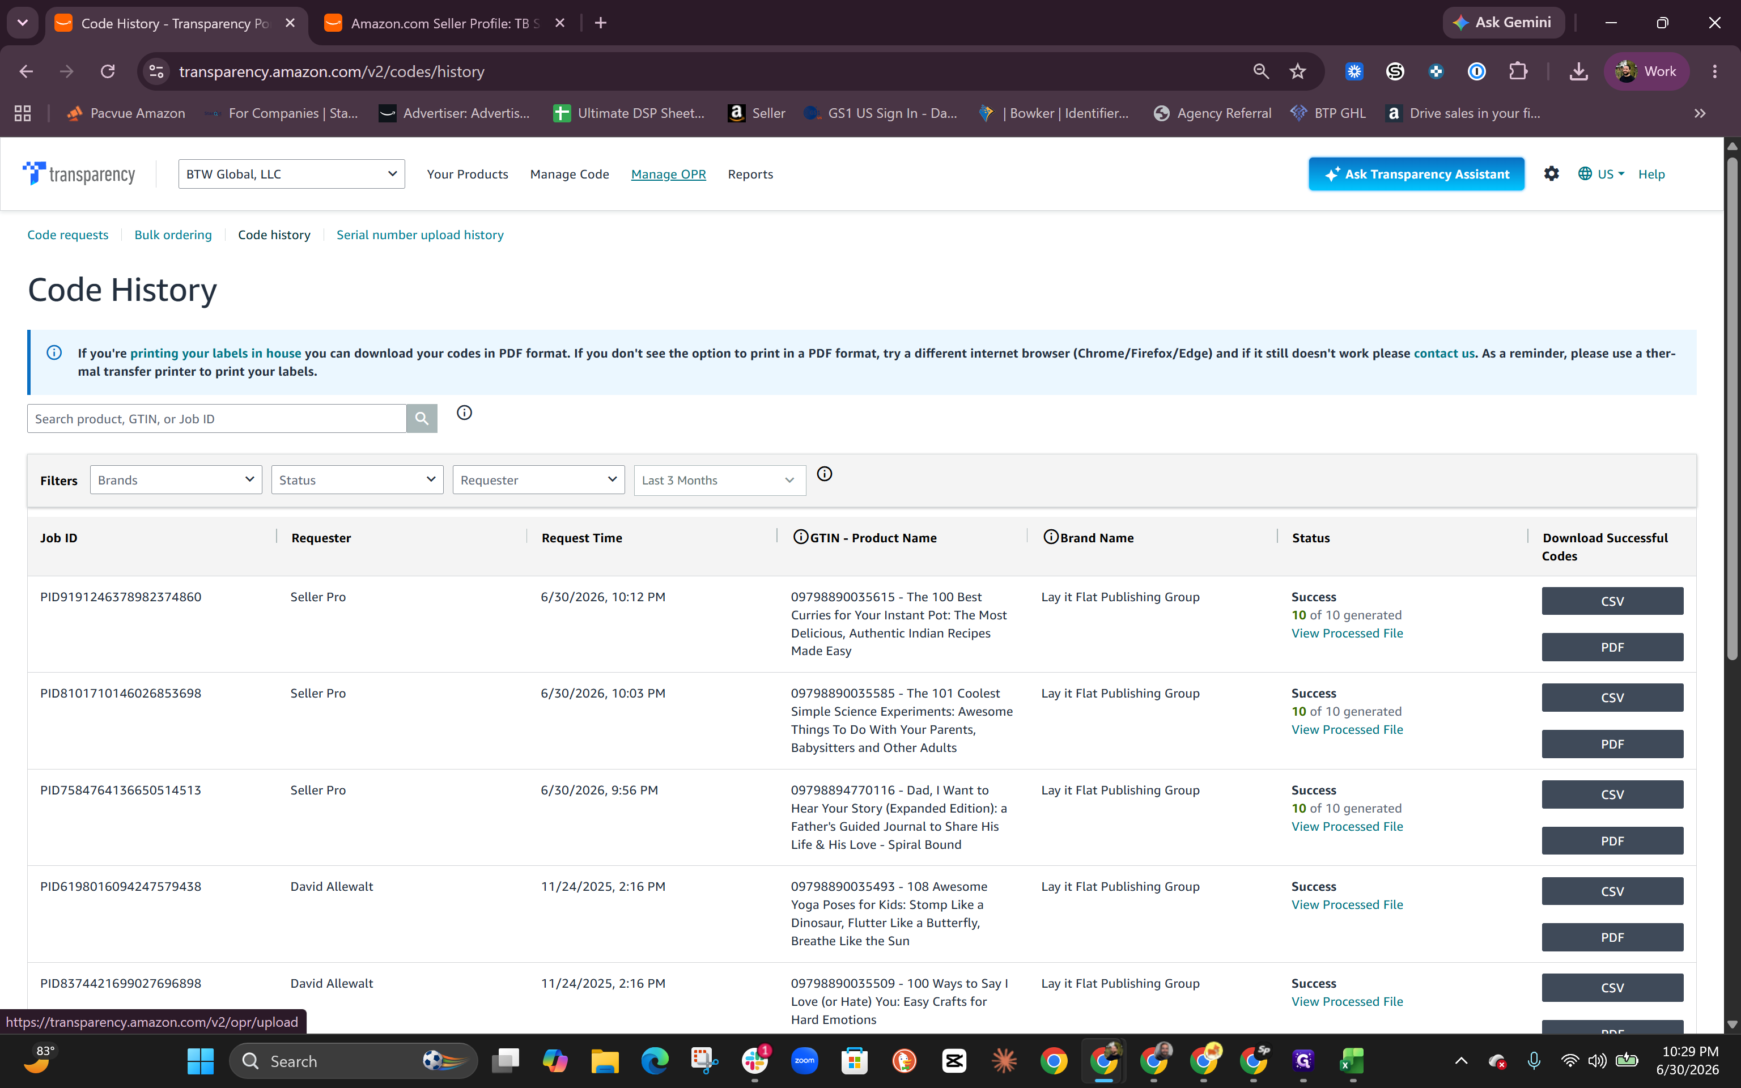Open the GS1 US Sign In bookmark
This screenshot has width=1741, height=1088.
pyautogui.click(x=881, y=113)
